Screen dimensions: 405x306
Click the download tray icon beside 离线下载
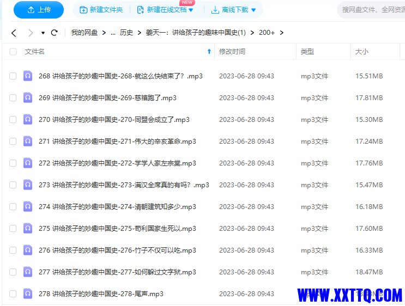coord(215,10)
